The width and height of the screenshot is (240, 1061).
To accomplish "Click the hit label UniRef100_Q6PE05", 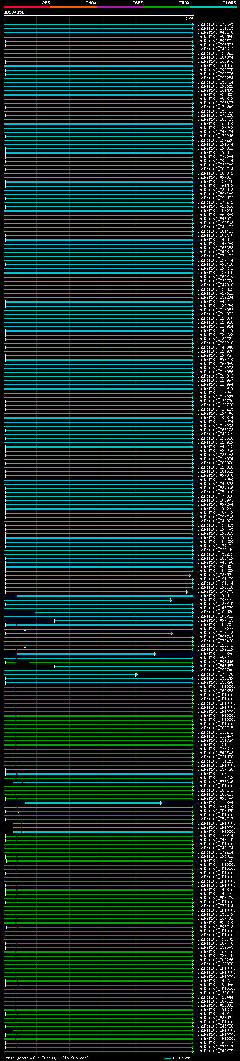I will point(215,728).
